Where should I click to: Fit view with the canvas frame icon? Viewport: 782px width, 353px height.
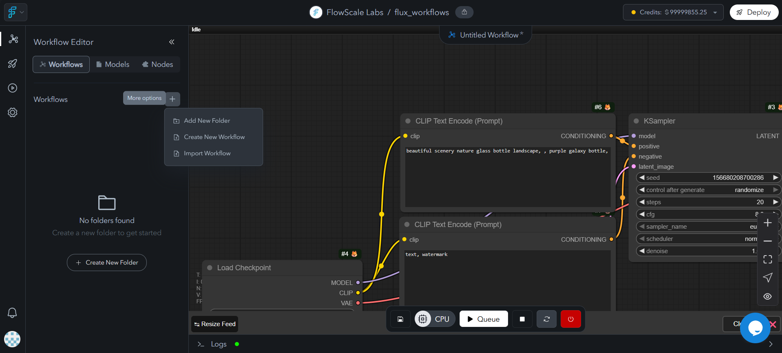[x=768, y=259]
